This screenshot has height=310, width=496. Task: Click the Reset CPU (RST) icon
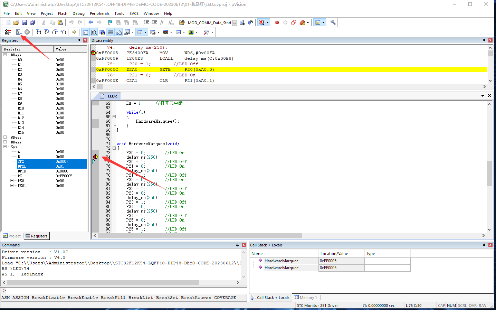click(x=8, y=32)
